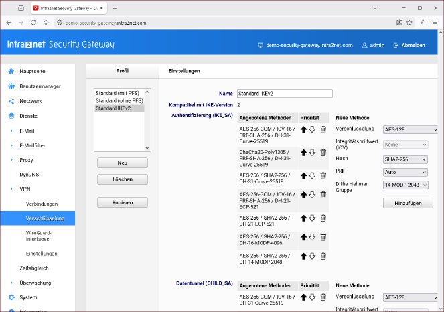The width and height of the screenshot is (444, 312).
Task: Move ChaCha20-Poly1305 method down in priority
Action: 312,153
